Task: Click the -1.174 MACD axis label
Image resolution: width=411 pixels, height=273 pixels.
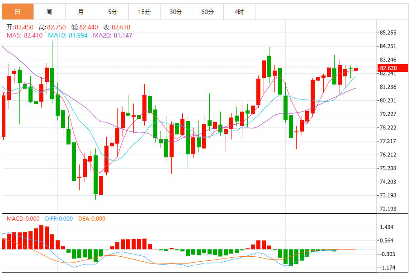Action: pos(387,268)
